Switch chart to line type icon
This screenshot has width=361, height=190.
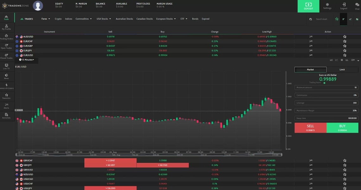click(x=336, y=60)
